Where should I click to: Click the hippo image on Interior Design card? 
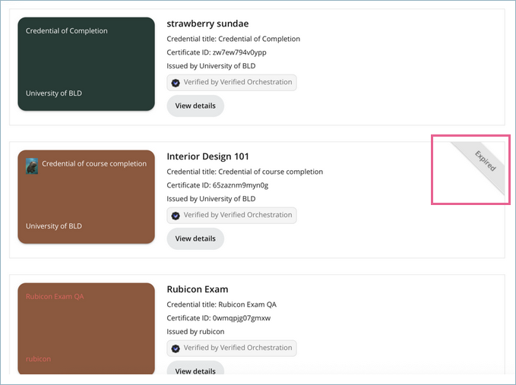32,166
